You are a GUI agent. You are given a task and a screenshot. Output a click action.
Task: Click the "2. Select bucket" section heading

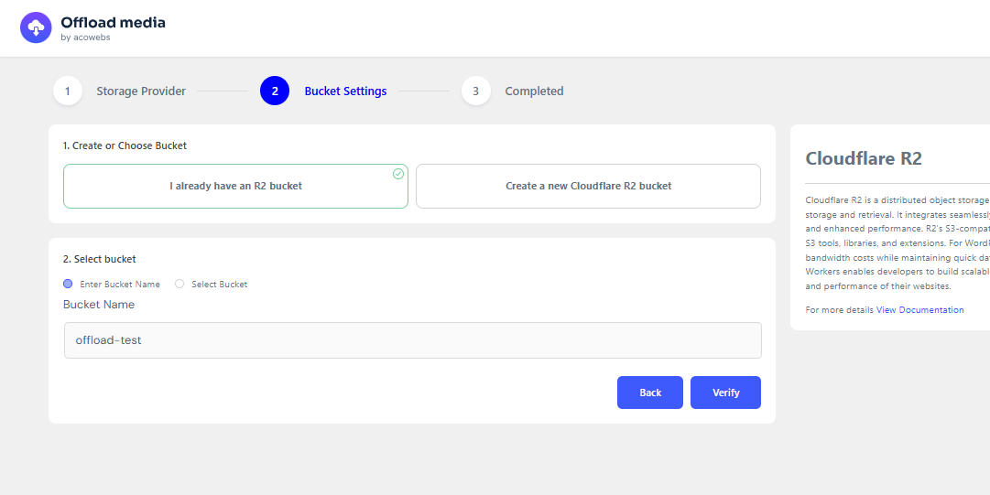[99, 260]
